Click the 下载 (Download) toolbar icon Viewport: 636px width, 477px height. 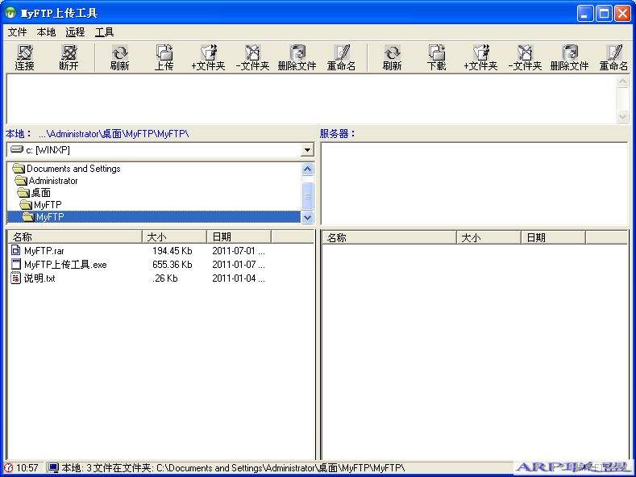(x=436, y=57)
